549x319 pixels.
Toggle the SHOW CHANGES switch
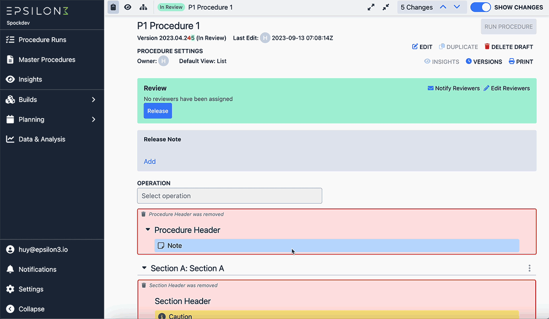[x=480, y=7]
